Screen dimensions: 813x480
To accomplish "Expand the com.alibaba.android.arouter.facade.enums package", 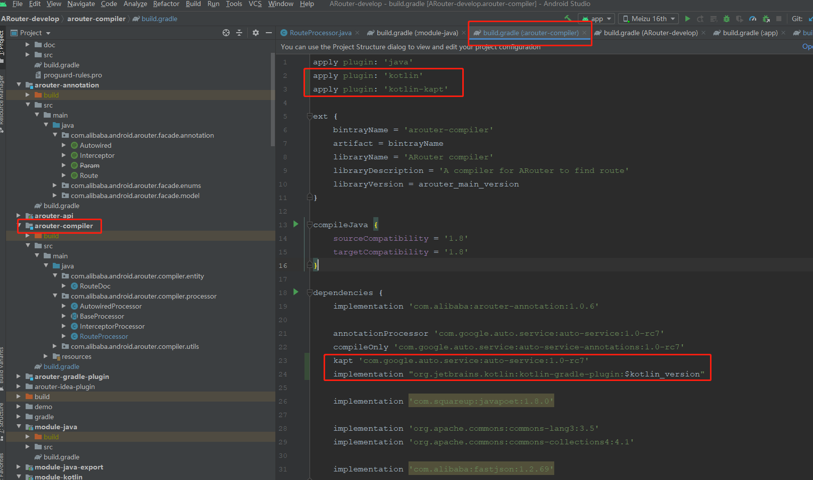I will (55, 185).
